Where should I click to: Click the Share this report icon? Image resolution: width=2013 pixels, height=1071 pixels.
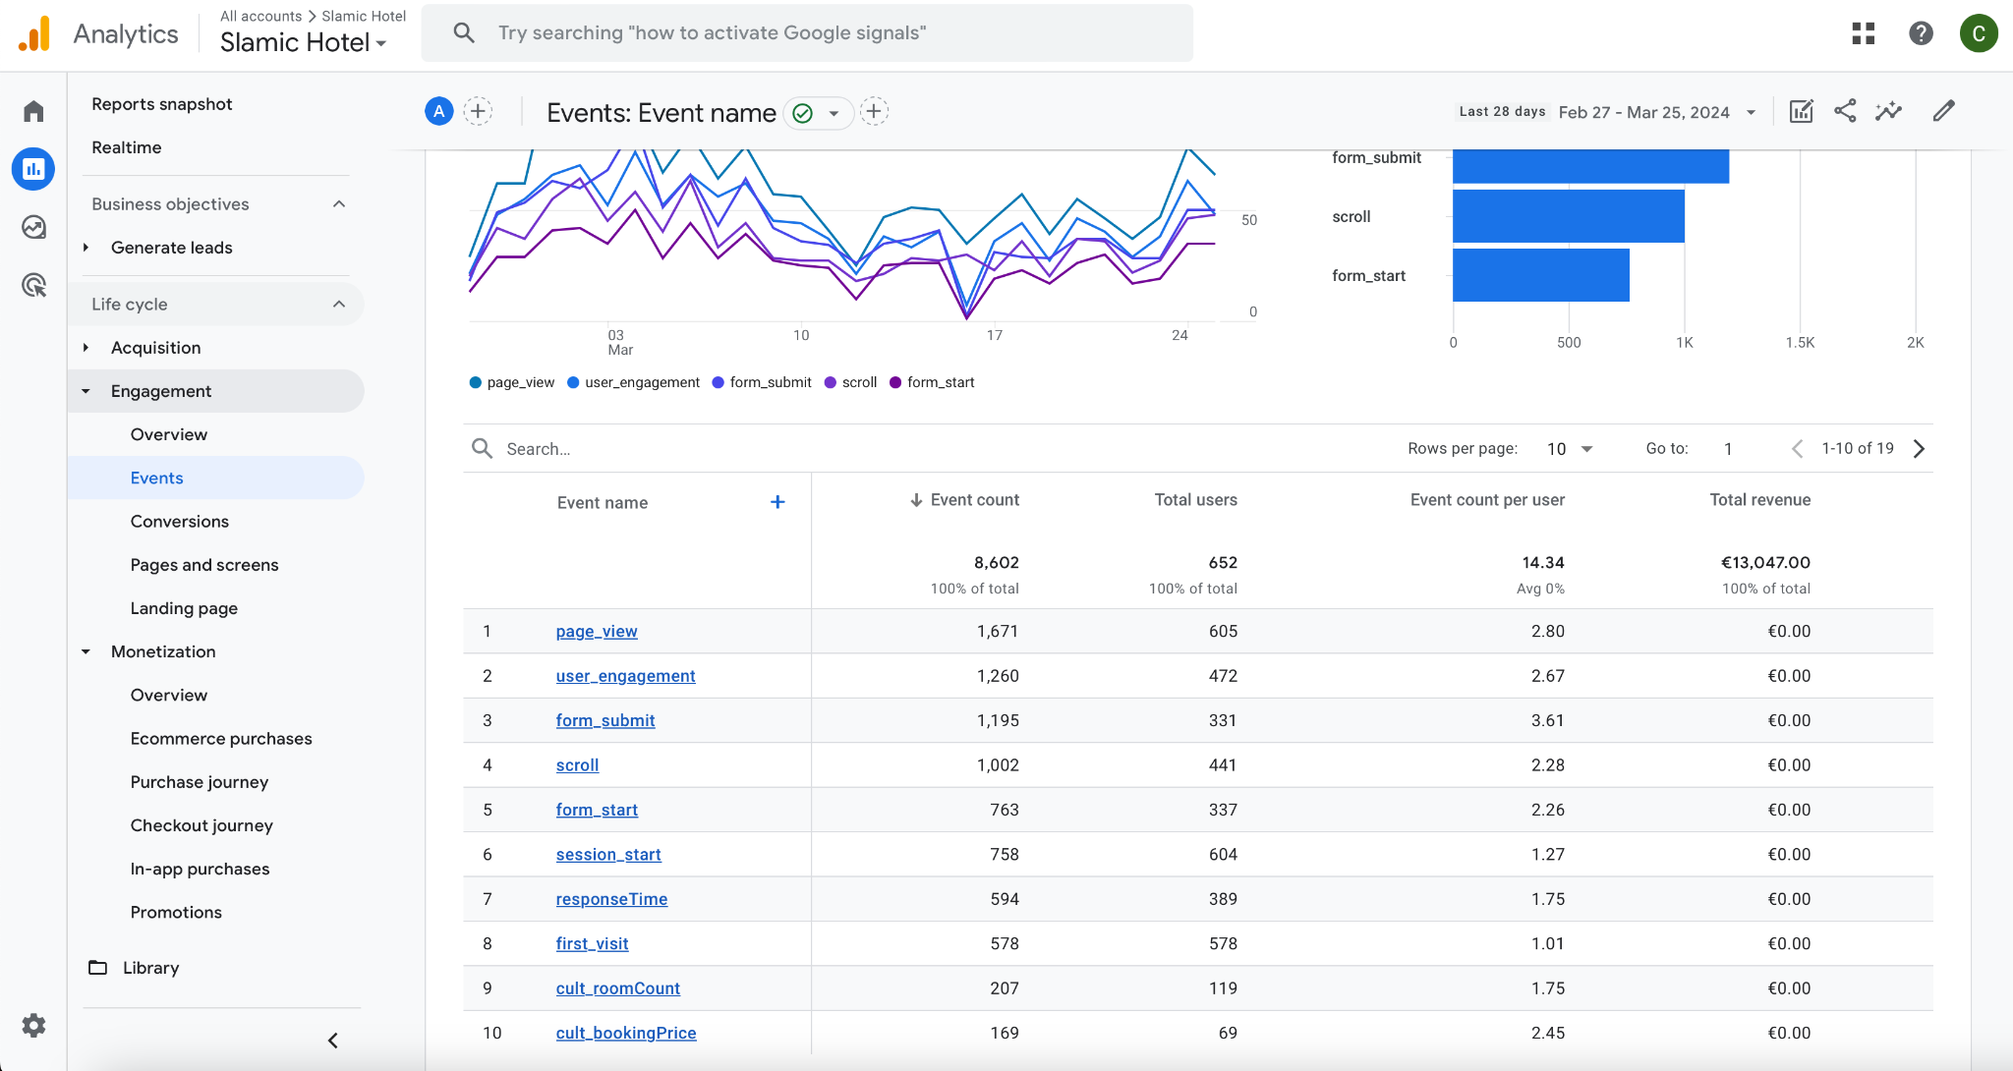1845,111
